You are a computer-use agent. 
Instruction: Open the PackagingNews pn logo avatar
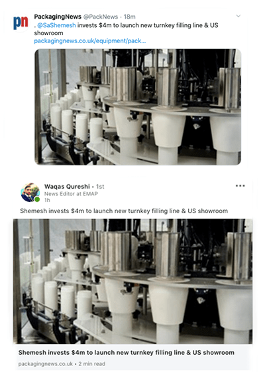pos(21,23)
